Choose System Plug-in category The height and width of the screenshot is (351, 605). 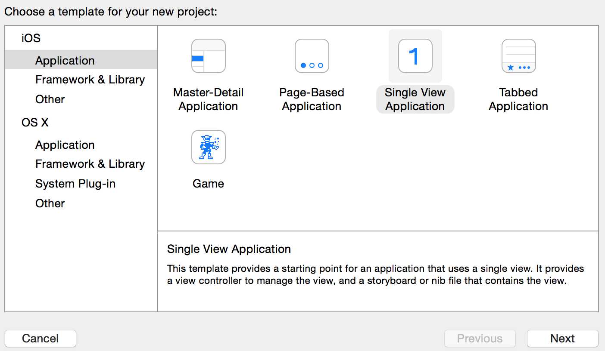tap(75, 184)
